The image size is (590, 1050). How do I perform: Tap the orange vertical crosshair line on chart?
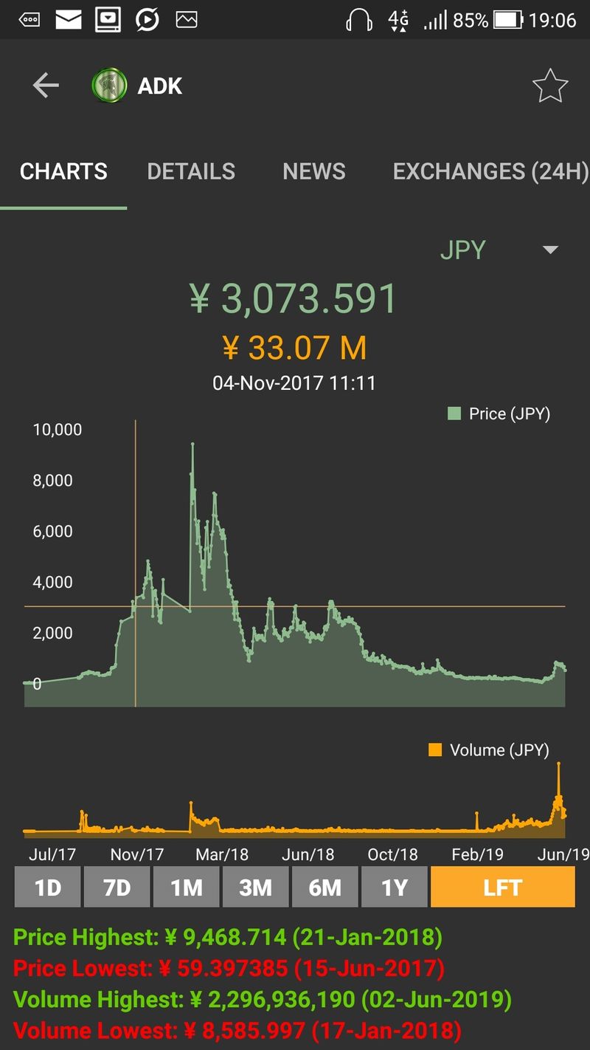(135, 517)
